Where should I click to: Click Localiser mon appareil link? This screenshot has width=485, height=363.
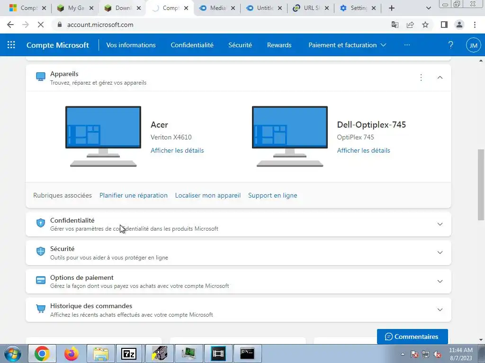click(208, 195)
